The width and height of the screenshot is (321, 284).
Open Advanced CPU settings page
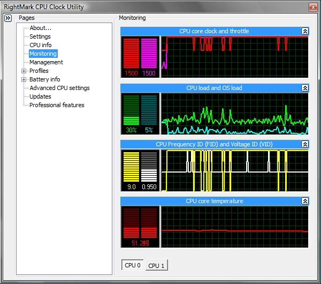(x=59, y=88)
